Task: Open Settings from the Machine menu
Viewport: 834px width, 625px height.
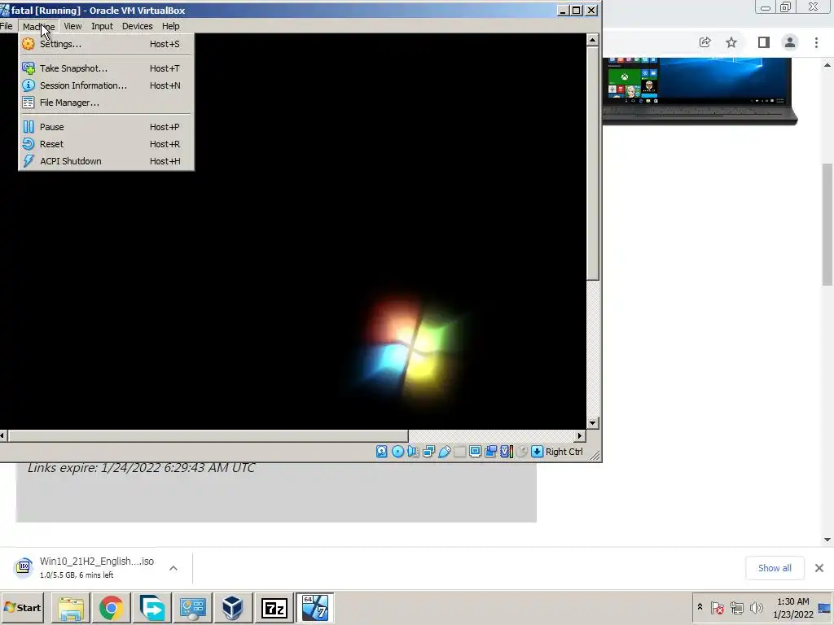Action: click(x=107, y=44)
